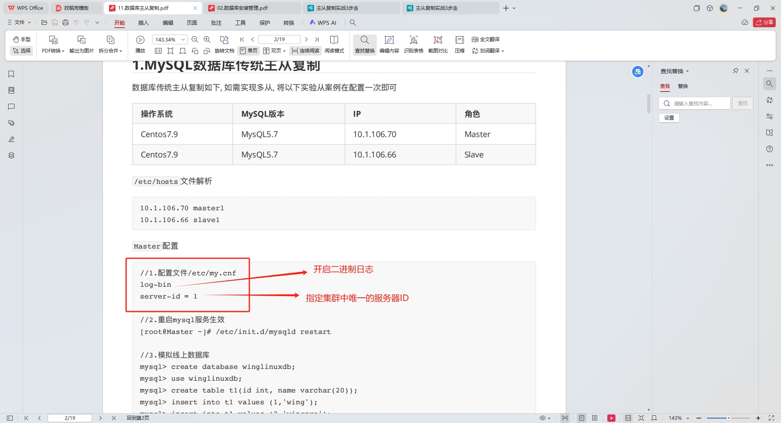This screenshot has width=781, height=423.
Task: Click the 编辑内容 edit content tool
Action: [x=389, y=44]
